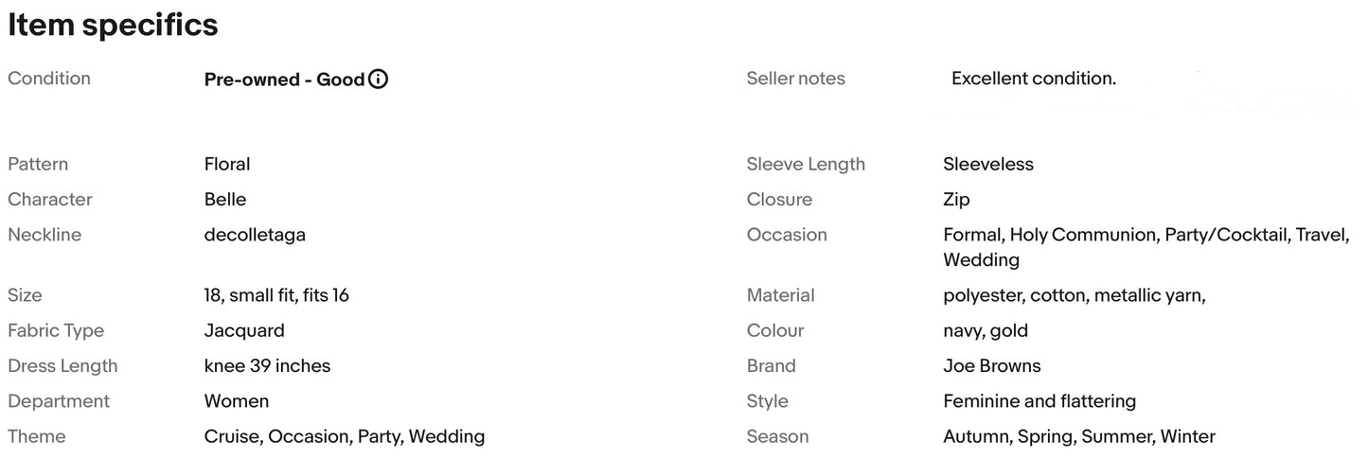The width and height of the screenshot is (1368, 476).
Task: Click the condition info icon
Action: tap(378, 79)
